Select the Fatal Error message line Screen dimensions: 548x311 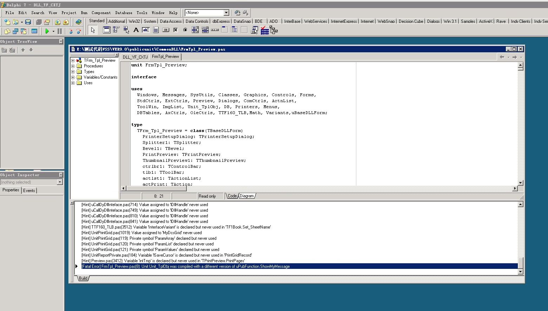pos(185,266)
